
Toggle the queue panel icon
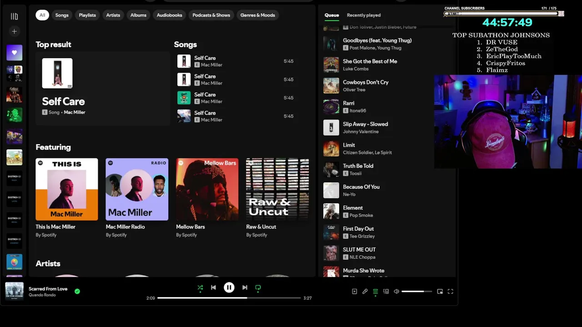375,292
